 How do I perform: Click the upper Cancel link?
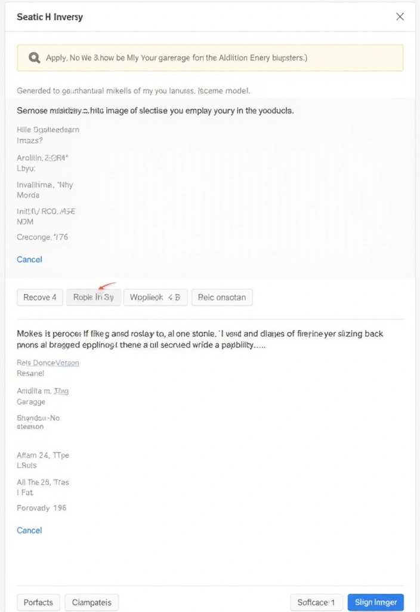pos(29,259)
